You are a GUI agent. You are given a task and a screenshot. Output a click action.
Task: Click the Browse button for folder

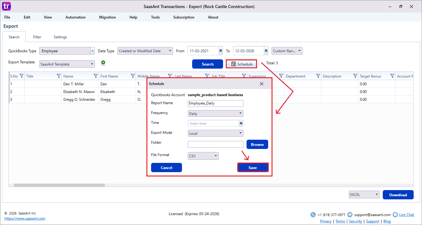pos(257,144)
